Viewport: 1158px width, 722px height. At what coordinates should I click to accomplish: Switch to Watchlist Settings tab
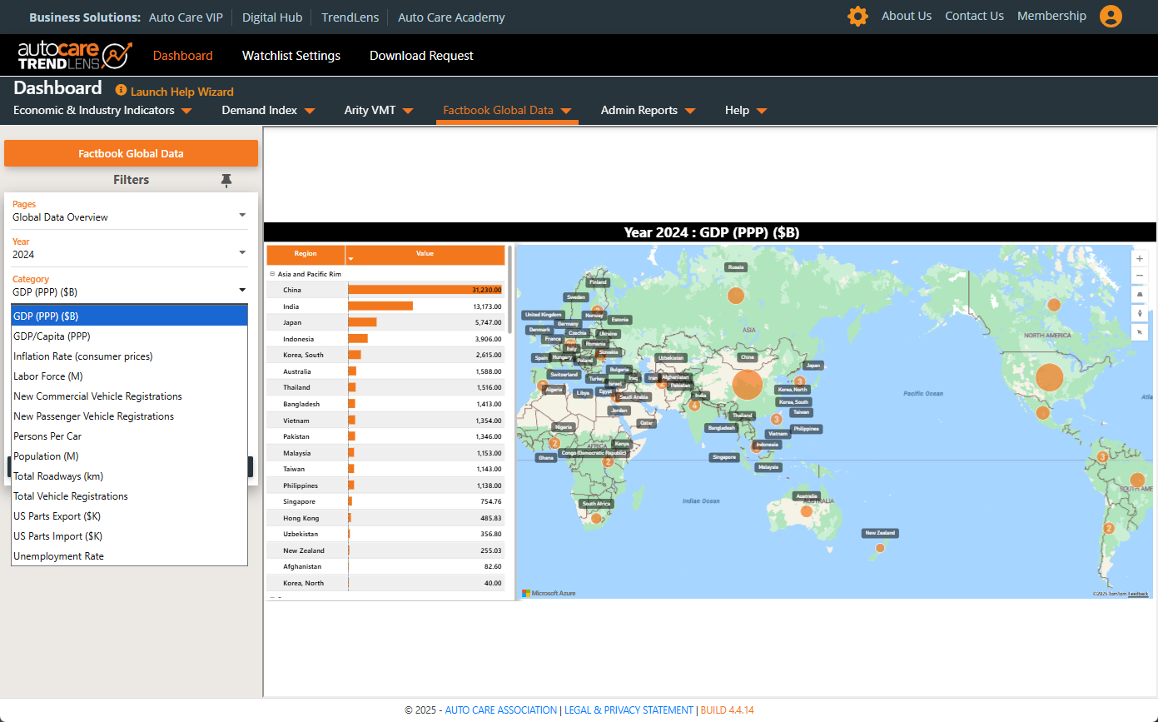coord(291,56)
